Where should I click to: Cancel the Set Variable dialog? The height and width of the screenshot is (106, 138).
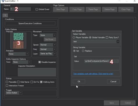(113, 81)
